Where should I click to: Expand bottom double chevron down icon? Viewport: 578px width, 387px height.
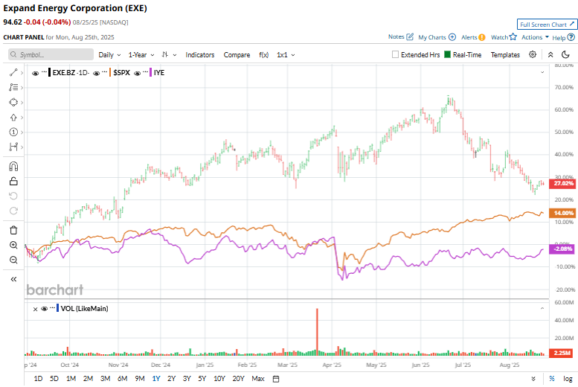533,379
